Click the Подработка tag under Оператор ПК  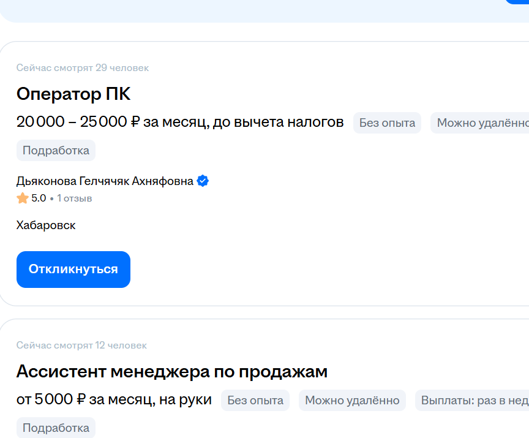[56, 151]
